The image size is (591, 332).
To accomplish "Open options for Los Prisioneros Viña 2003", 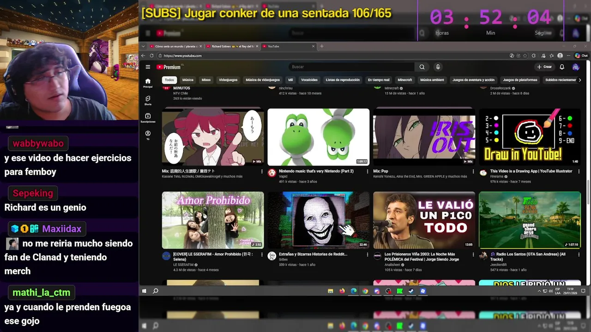I will pos(473,255).
